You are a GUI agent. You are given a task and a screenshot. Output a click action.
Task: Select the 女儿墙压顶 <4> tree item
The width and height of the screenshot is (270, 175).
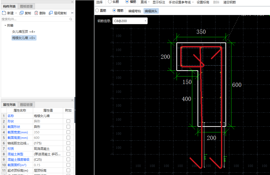[23, 31]
